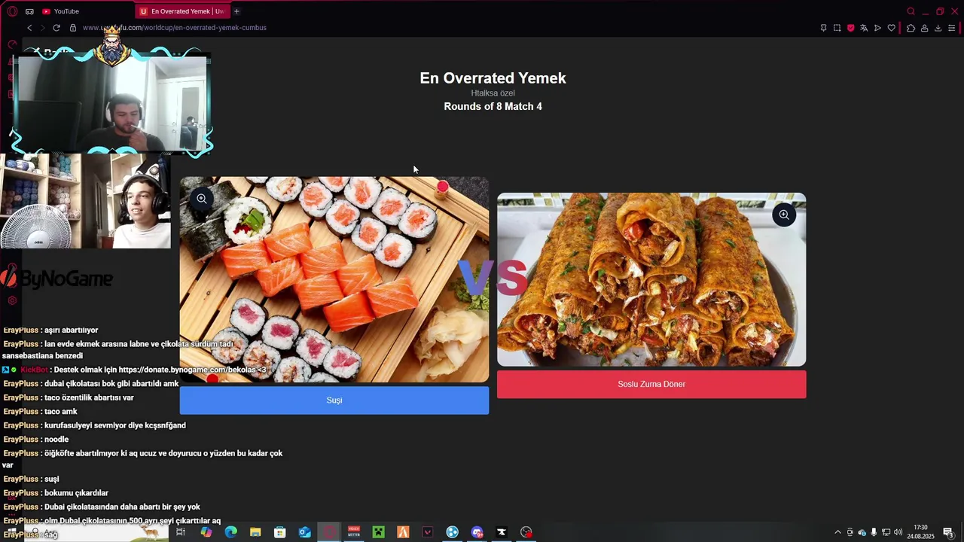
Task: Open the Flow send arrow icon
Action: coord(877,28)
